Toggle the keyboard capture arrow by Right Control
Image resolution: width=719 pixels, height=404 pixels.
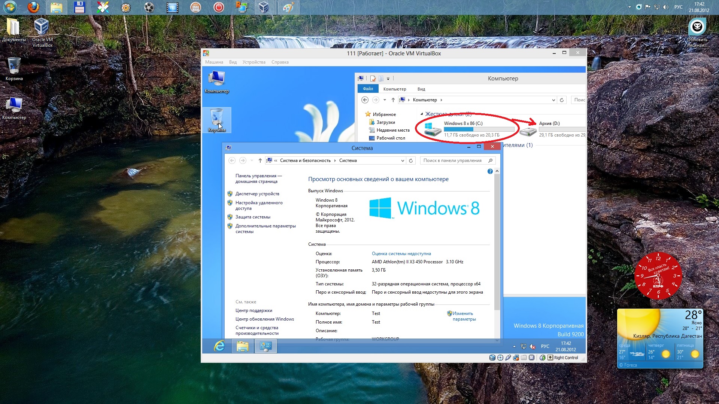click(550, 358)
